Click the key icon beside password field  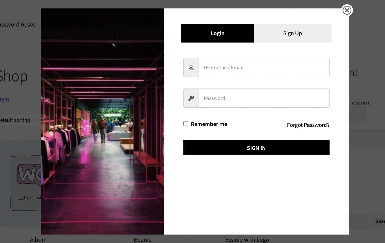[x=191, y=98]
